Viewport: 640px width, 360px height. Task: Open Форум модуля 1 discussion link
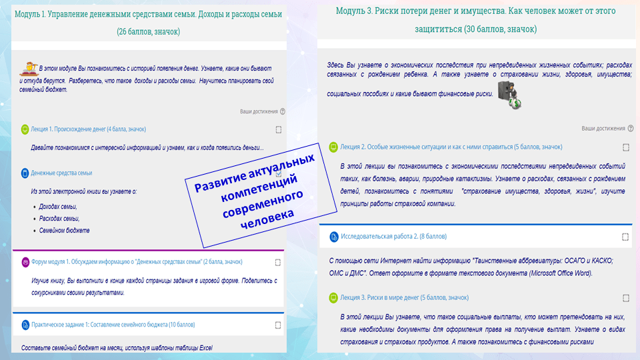[x=137, y=262]
